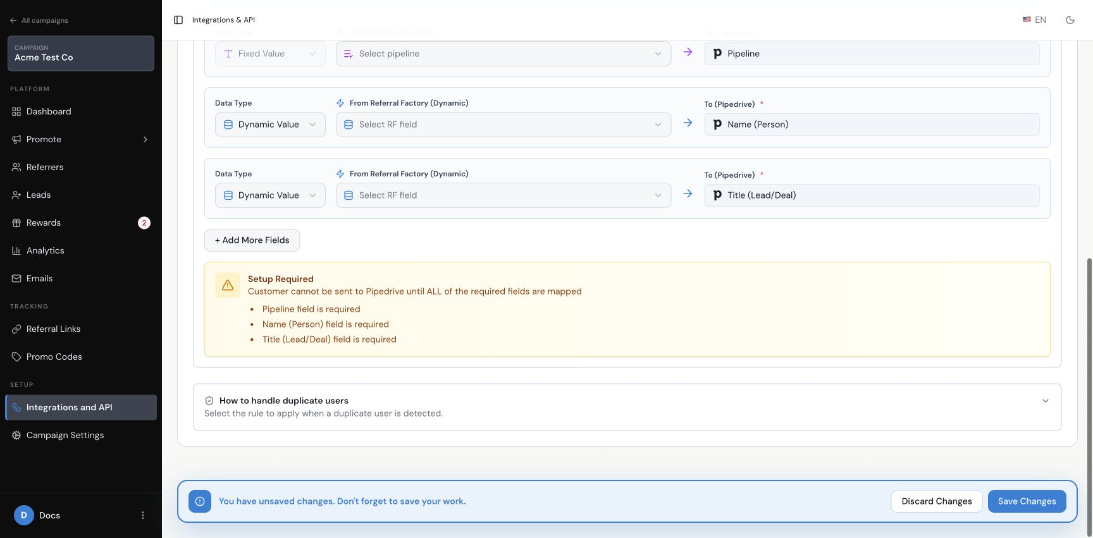Expand How to handle duplicate users

tap(627, 407)
